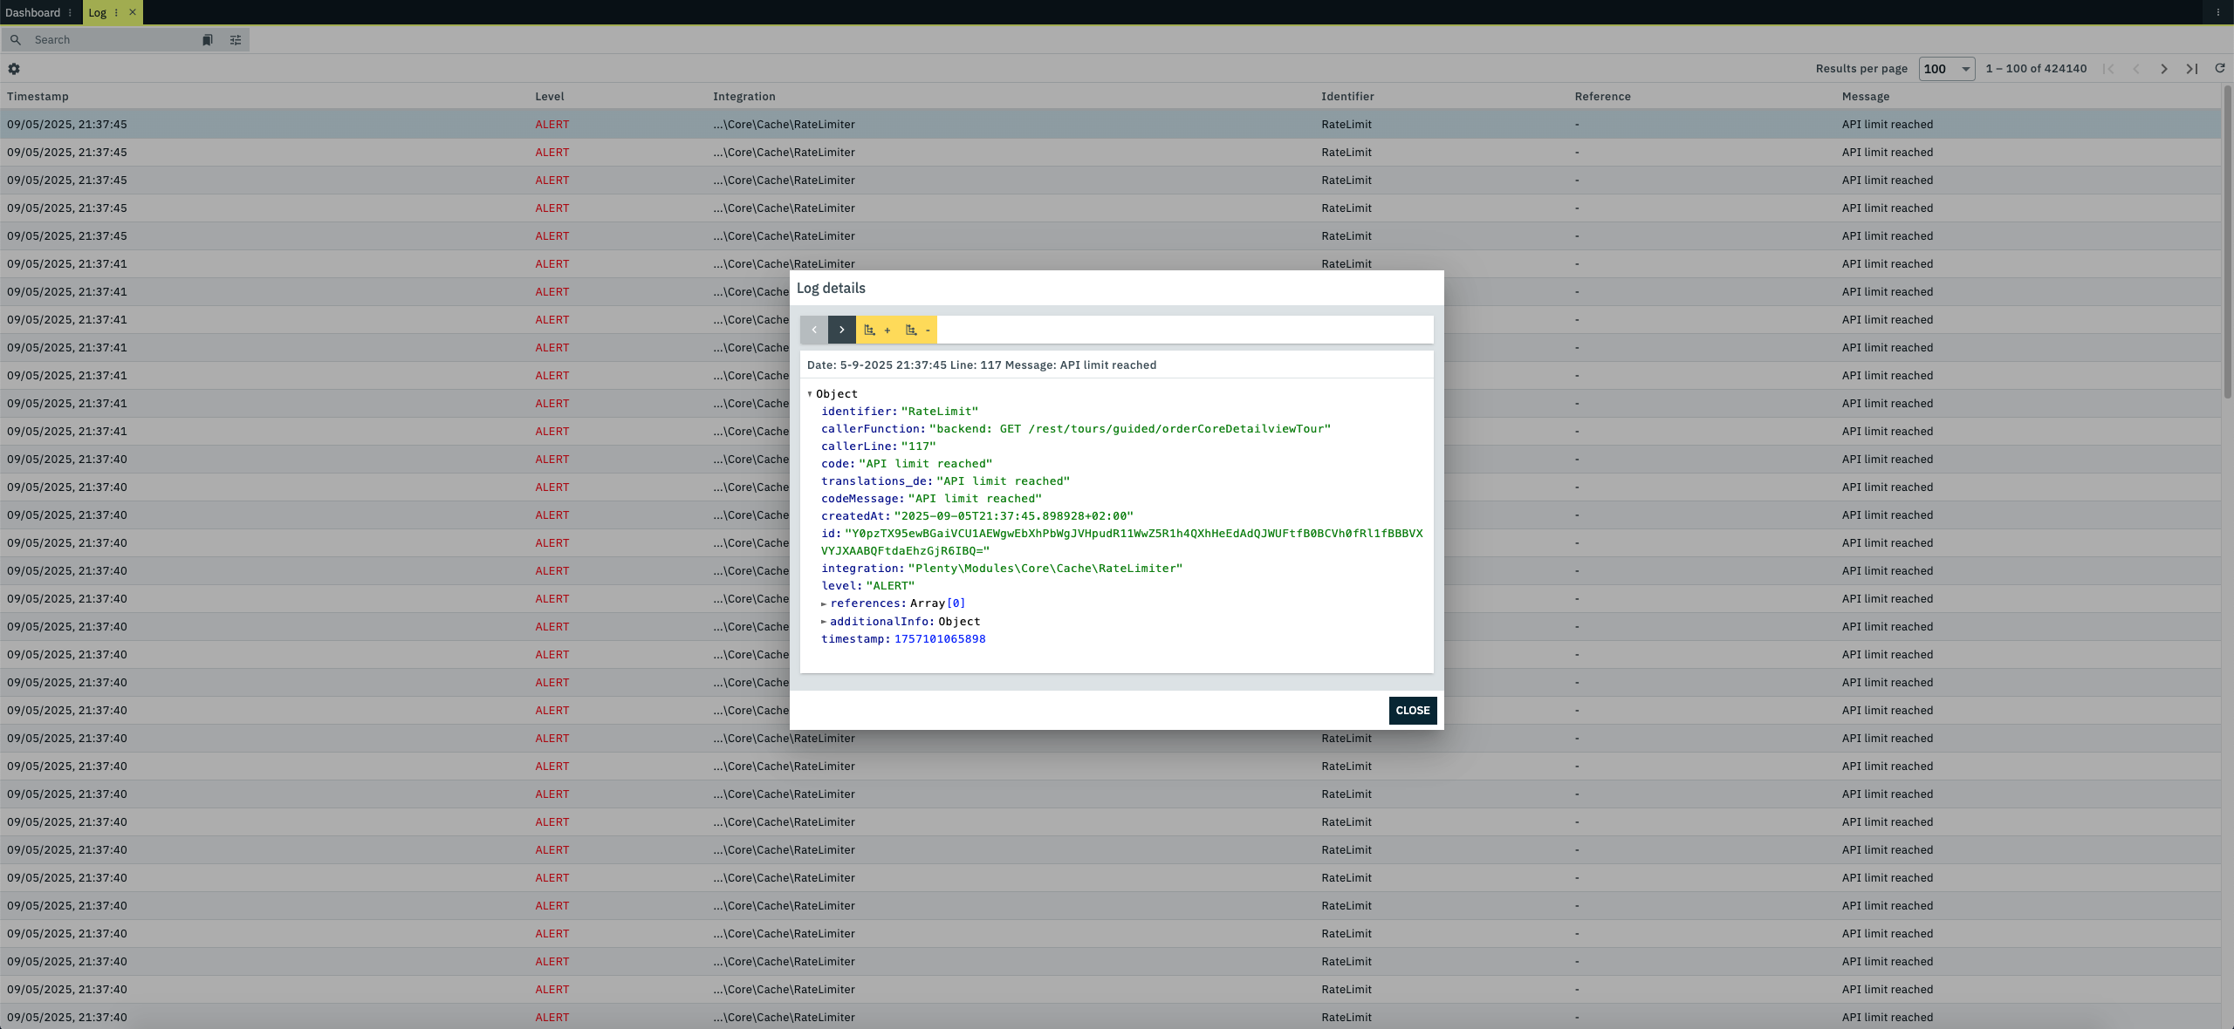Image resolution: width=2234 pixels, height=1029 pixels.
Task: Switch to the Dashboard tab
Action: [32, 13]
